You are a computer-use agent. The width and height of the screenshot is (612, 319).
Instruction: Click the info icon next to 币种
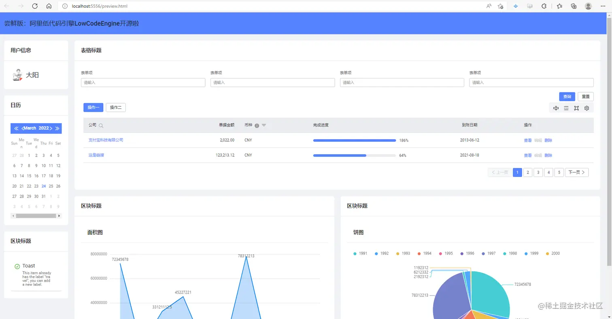(x=257, y=125)
